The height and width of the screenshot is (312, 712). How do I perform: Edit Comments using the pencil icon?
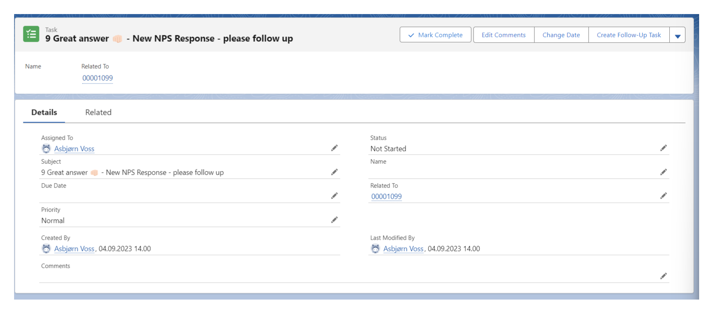pos(663,276)
